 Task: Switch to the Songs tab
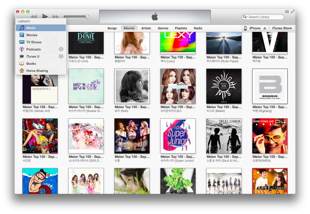pyautogui.click(x=112, y=28)
